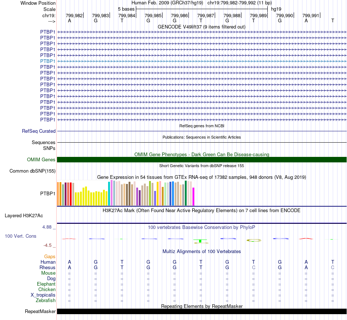Click the Sequences track label
The image size is (347, 320).
click(x=43, y=143)
